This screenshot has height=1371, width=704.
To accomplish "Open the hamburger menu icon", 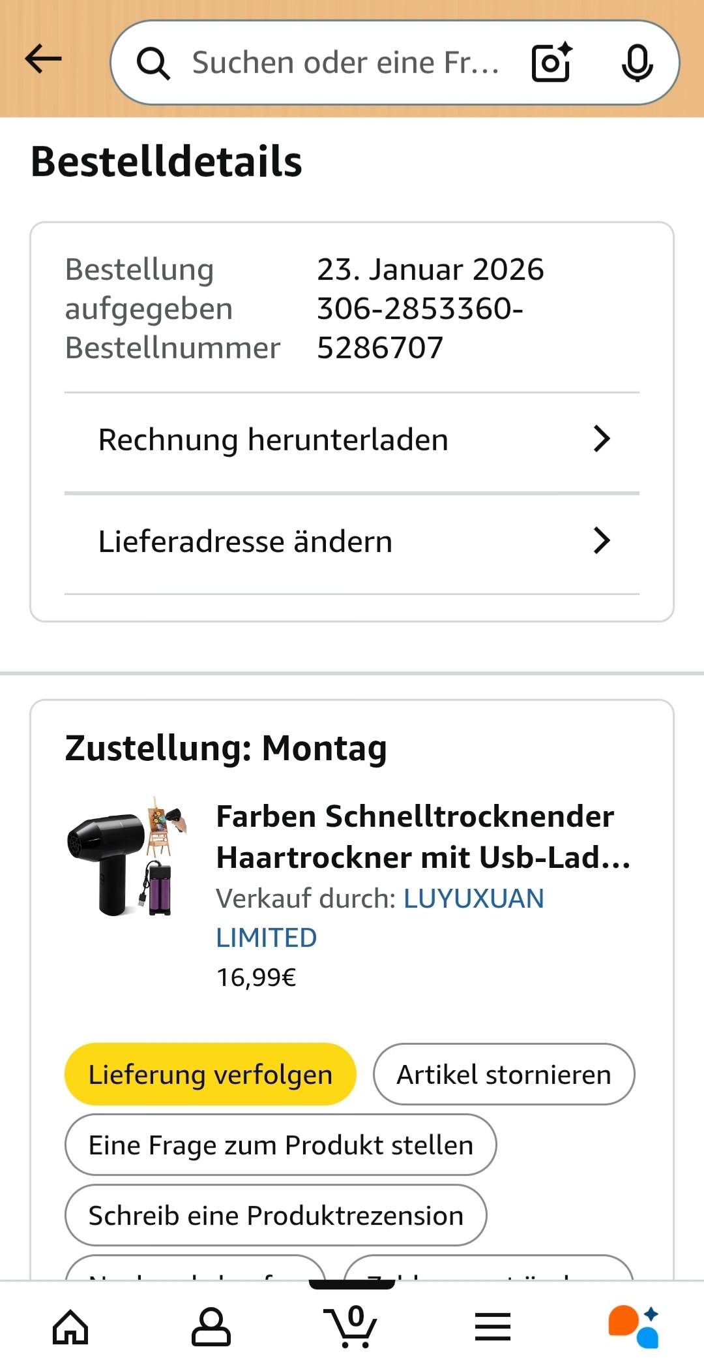I will pos(493,1327).
